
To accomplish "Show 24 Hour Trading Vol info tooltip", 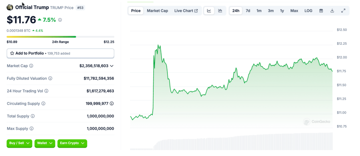I will (47, 91).
